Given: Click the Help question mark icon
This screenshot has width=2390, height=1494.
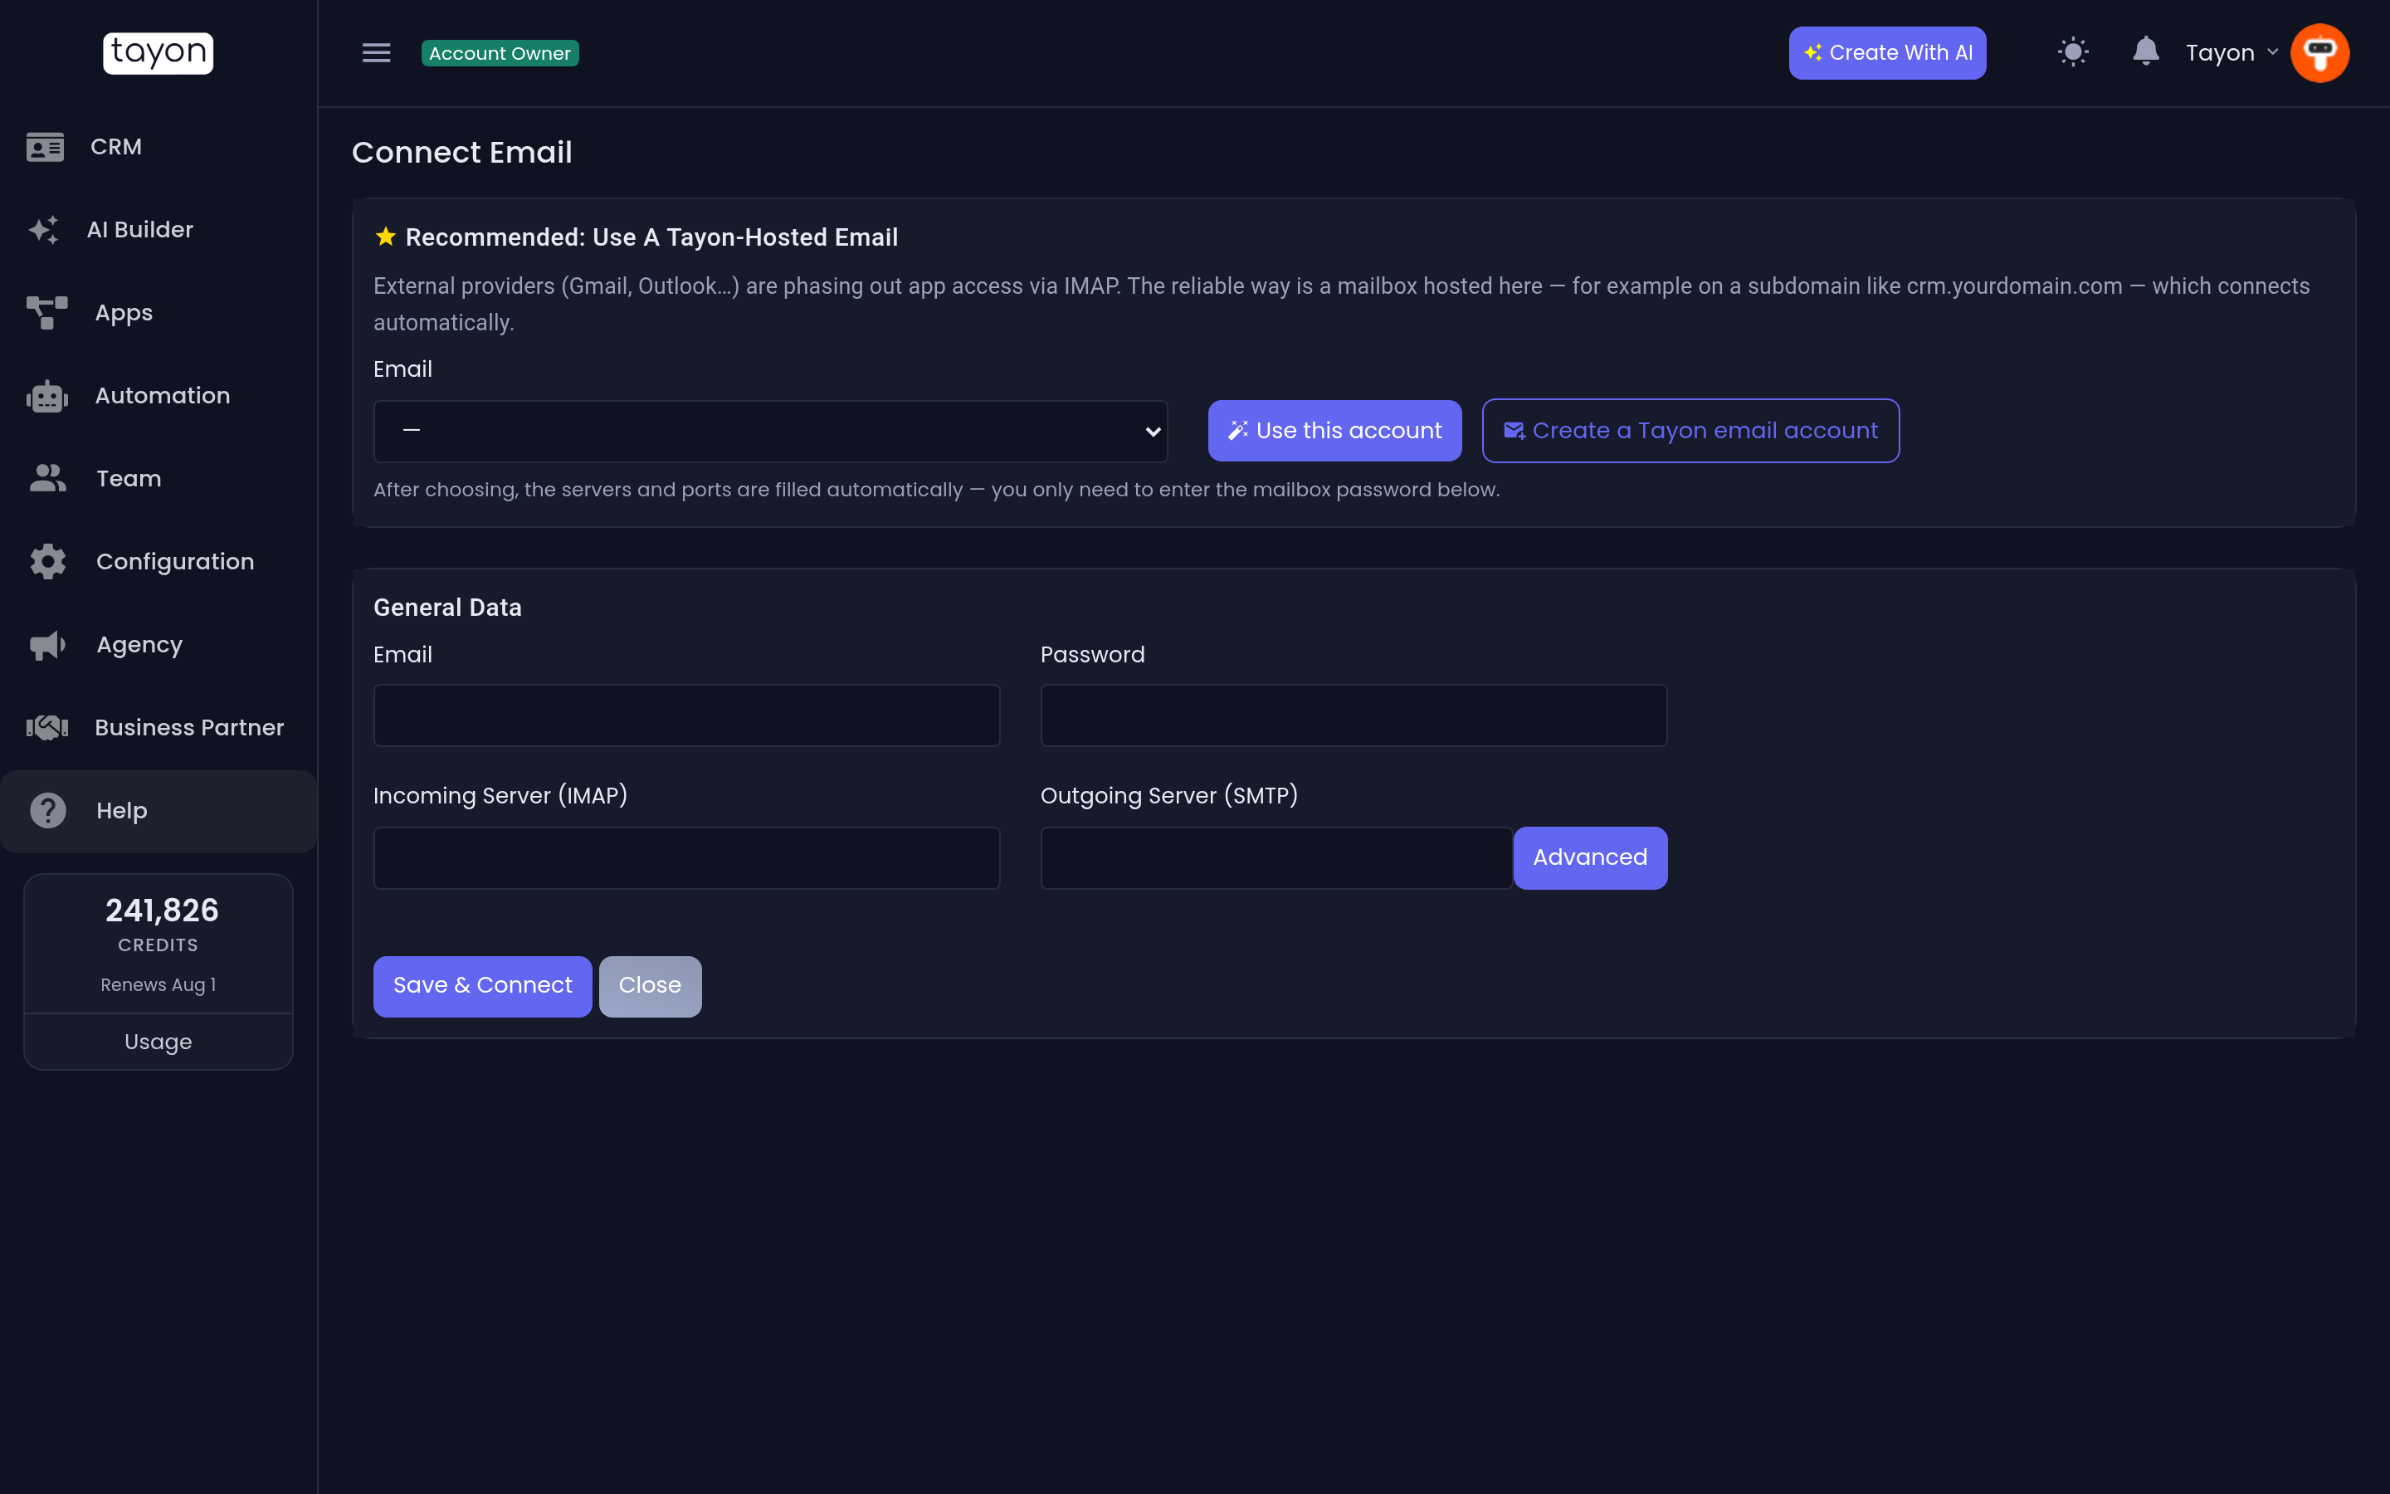Looking at the screenshot, I should (47, 811).
